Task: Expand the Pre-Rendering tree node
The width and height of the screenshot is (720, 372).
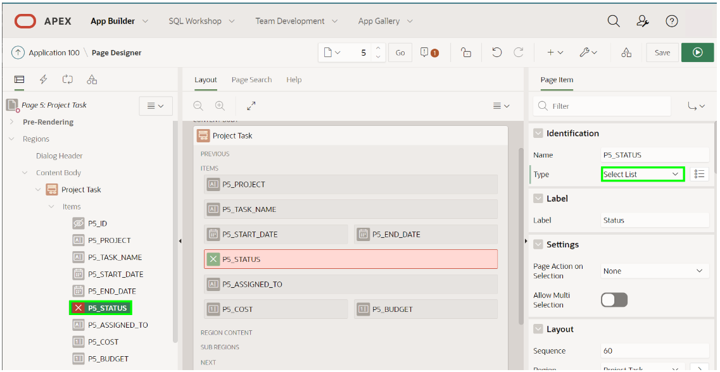Action: pos(12,122)
